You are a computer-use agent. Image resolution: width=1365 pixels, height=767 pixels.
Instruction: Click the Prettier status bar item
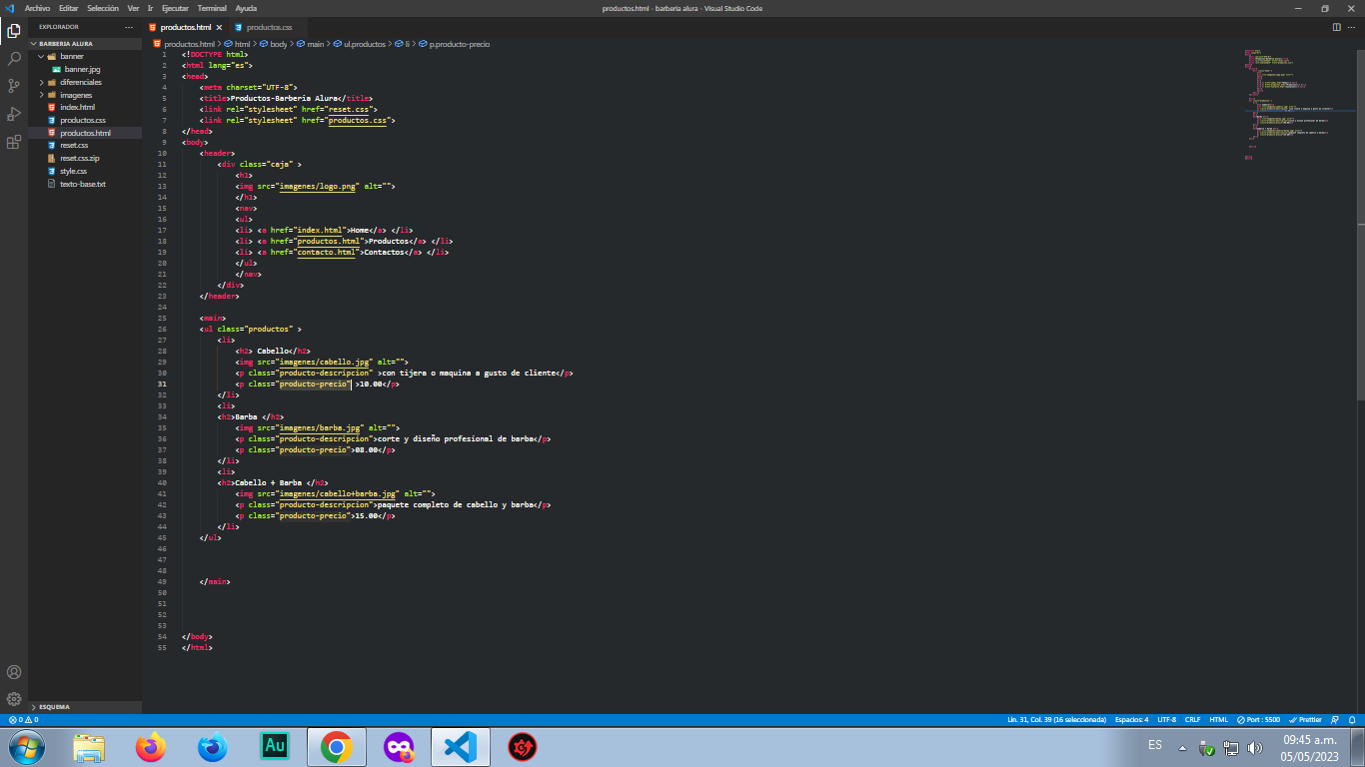click(x=1305, y=719)
